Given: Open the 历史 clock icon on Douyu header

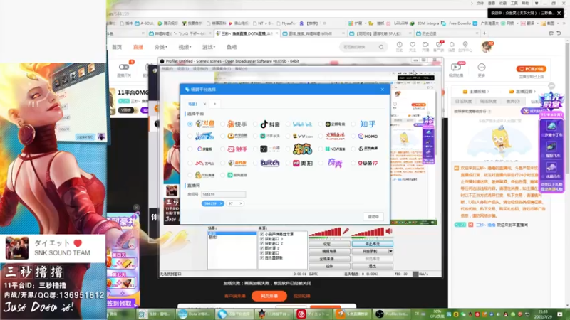Looking at the screenshot, I should [x=399, y=46].
